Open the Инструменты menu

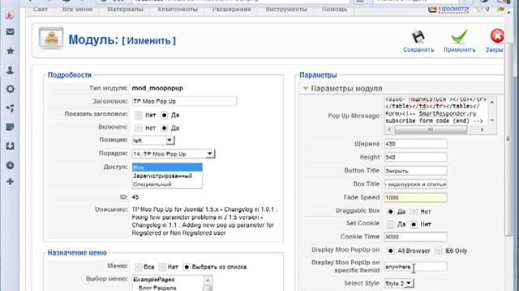point(286,9)
